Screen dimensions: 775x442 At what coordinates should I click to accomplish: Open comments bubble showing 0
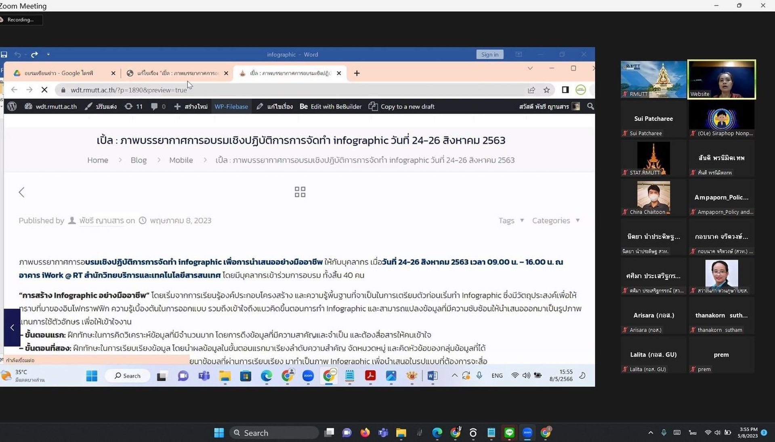[x=158, y=107]
